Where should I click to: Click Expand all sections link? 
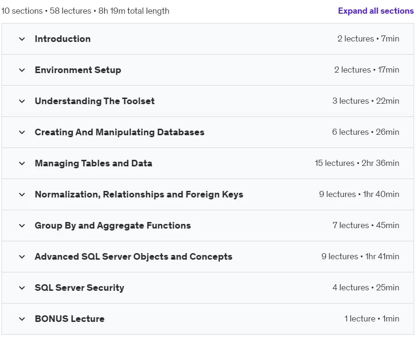pos(375,11)
